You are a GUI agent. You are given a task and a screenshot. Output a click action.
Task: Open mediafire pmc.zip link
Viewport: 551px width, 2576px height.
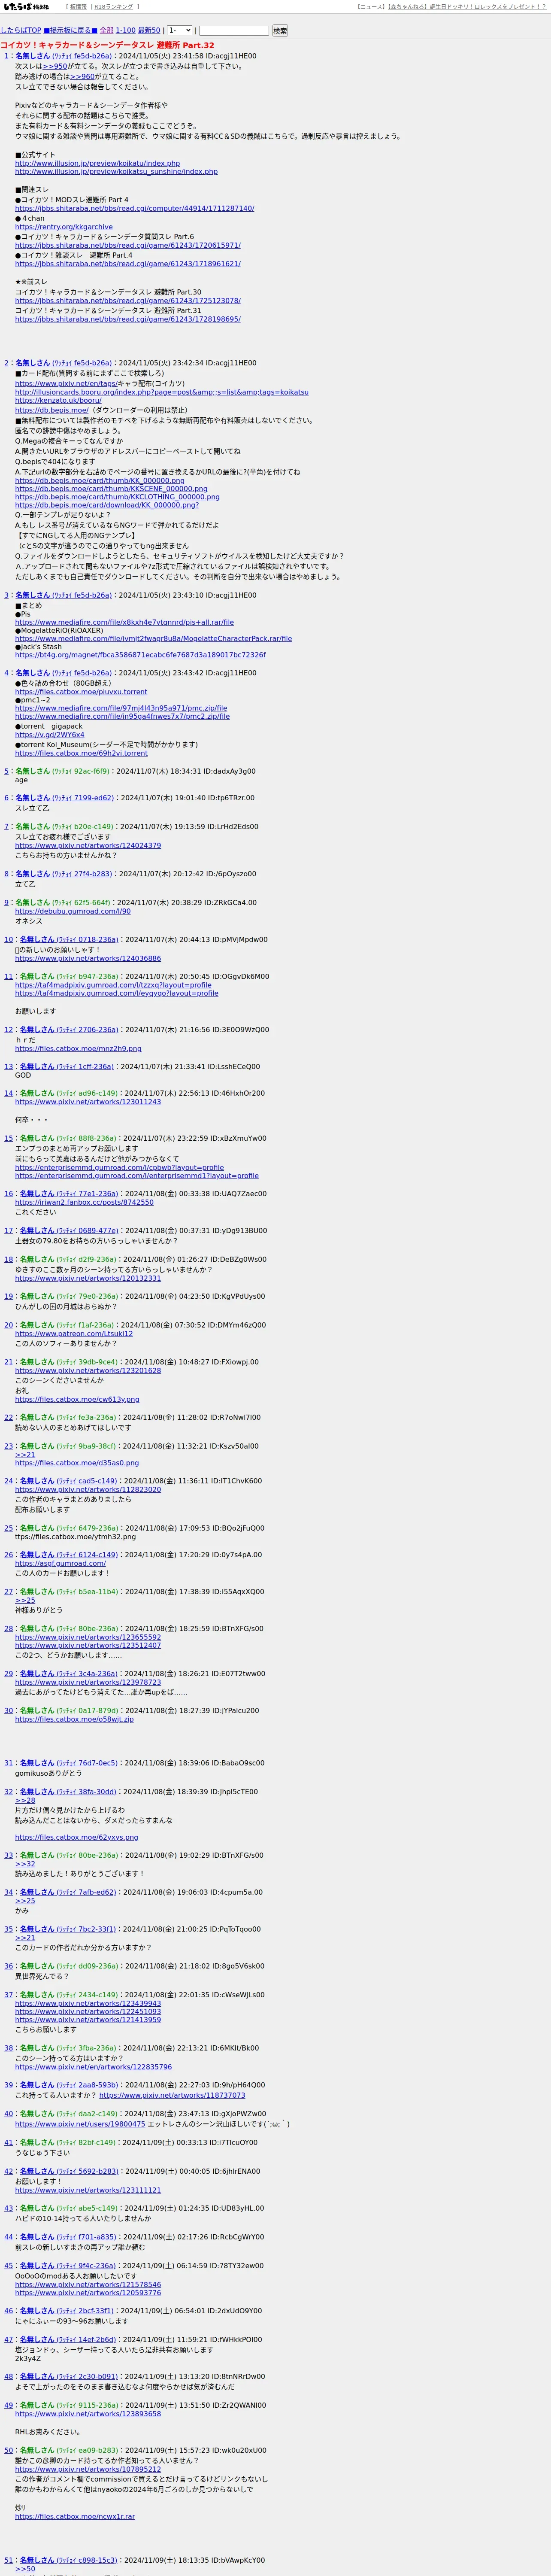pyautogui.click(x=121, y=708)
